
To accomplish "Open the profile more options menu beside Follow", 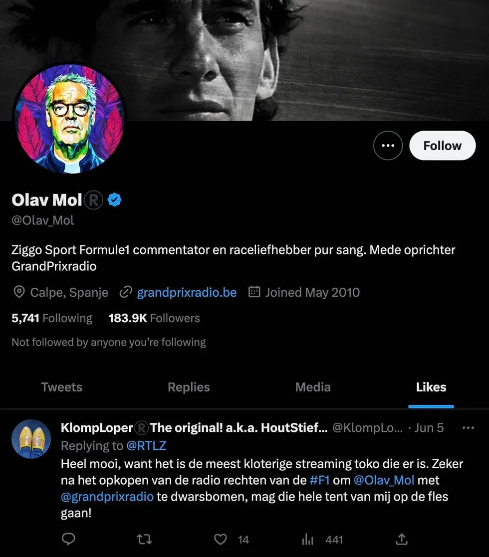I will tap(388, 146).
